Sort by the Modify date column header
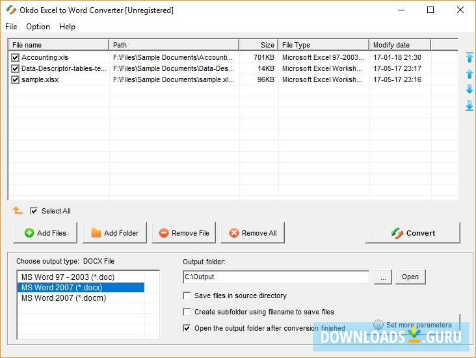476x358 pixels. pos(400,45)
